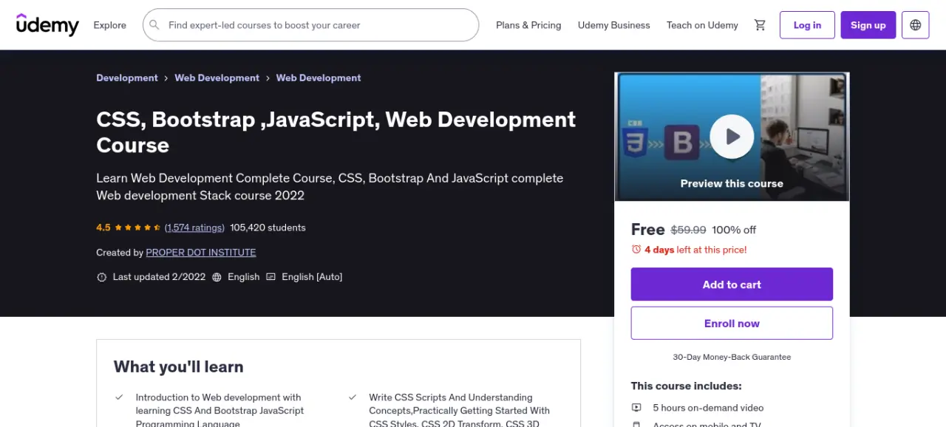Play the course preview video

point(732,137)
